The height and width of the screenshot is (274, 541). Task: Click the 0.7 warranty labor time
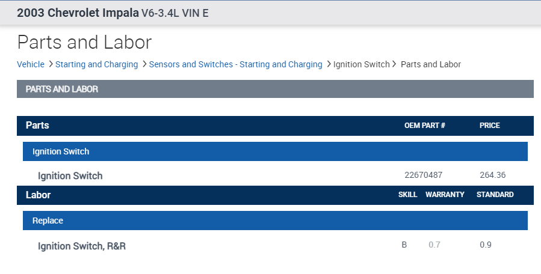(434, 245)
